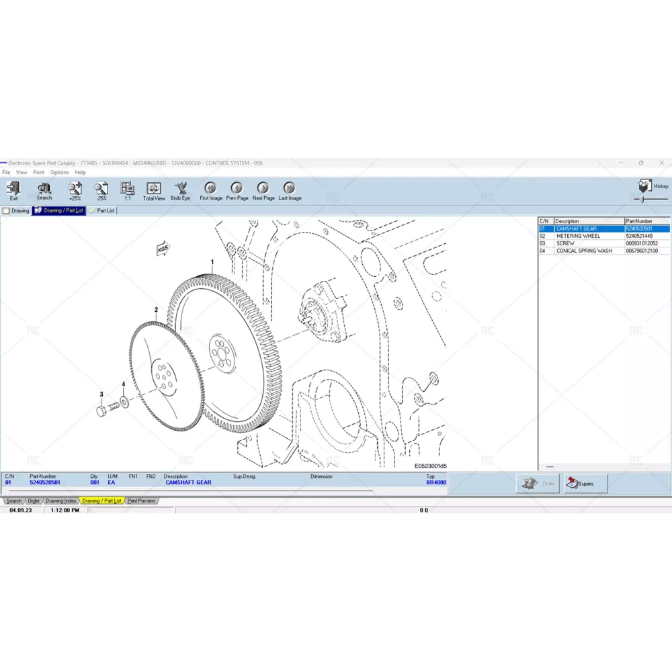Switch to the top Part List tab

103,211
